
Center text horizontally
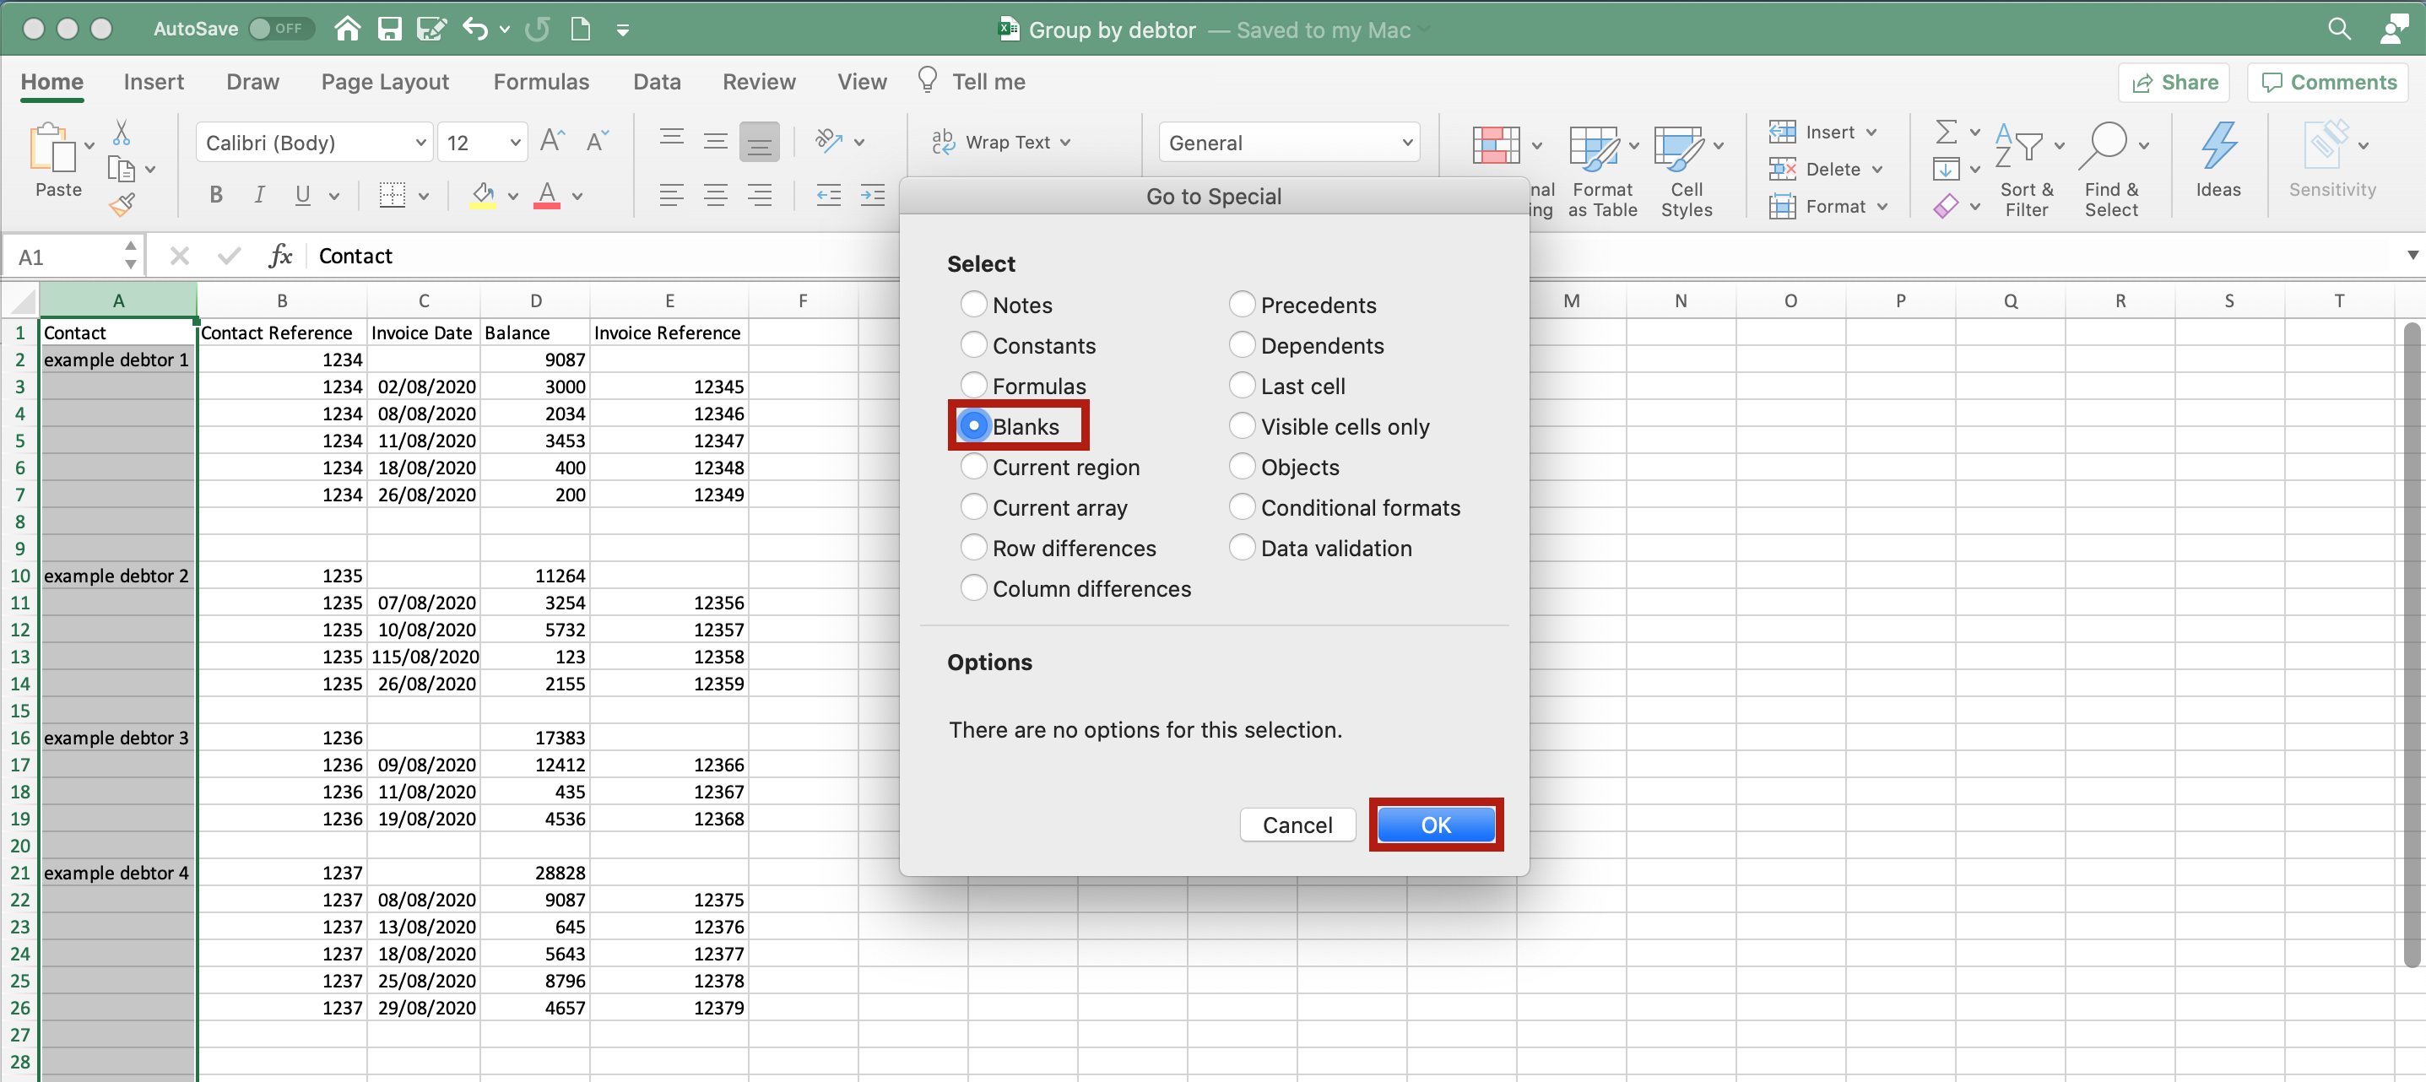point(716,195)
